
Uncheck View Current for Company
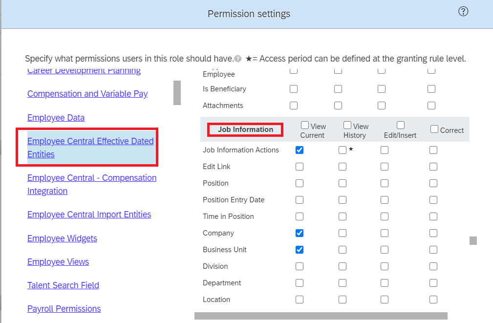pos(300,233)
